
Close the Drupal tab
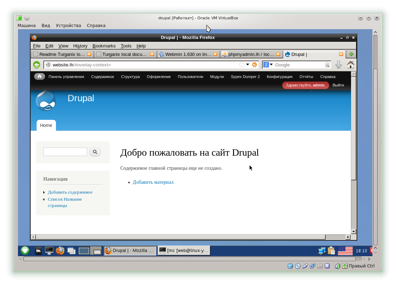(x=341, y=54)
